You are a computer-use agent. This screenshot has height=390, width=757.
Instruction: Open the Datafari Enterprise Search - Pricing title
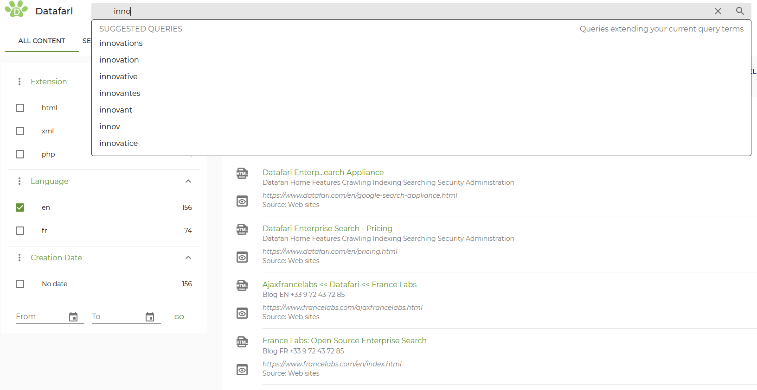point(327,228)
